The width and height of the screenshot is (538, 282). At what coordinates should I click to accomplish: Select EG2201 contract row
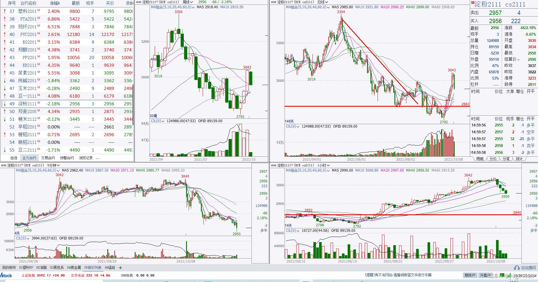point(67,42)
